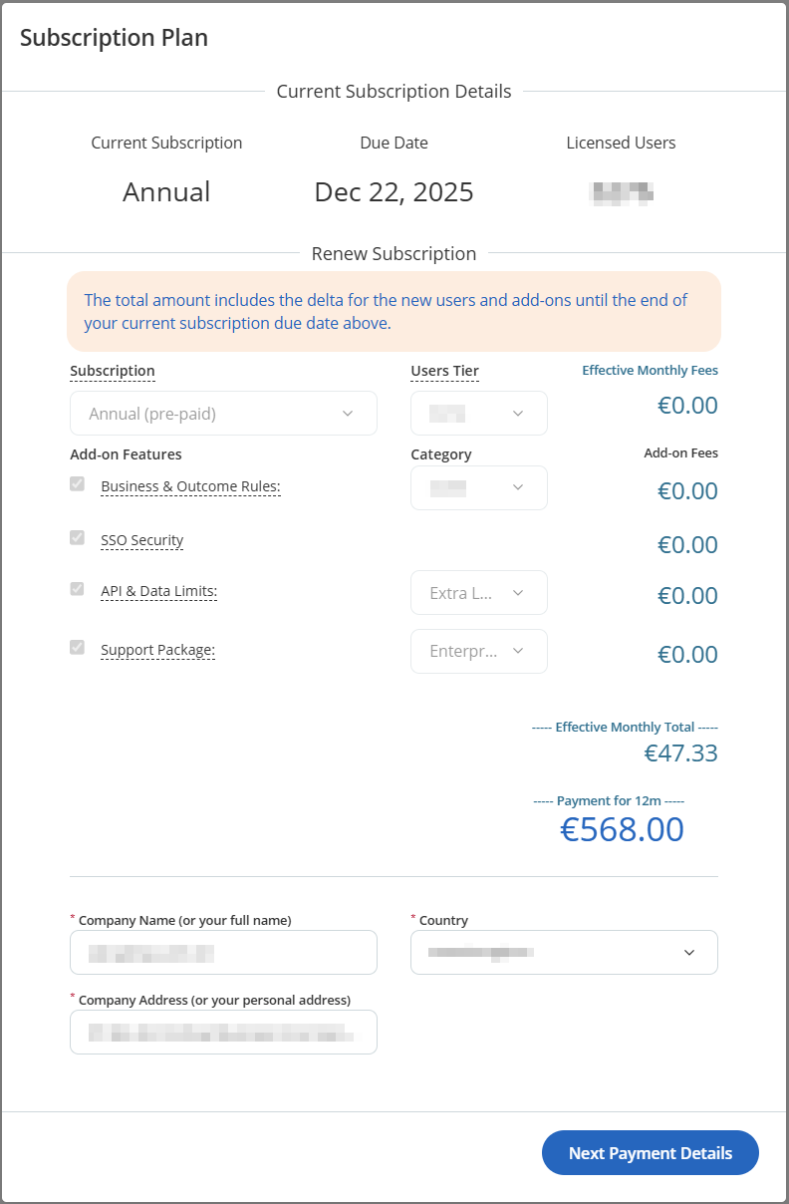Click the API & Data Limits label
This screenshot has width=789, height=1204.
(x=158, y=591)
